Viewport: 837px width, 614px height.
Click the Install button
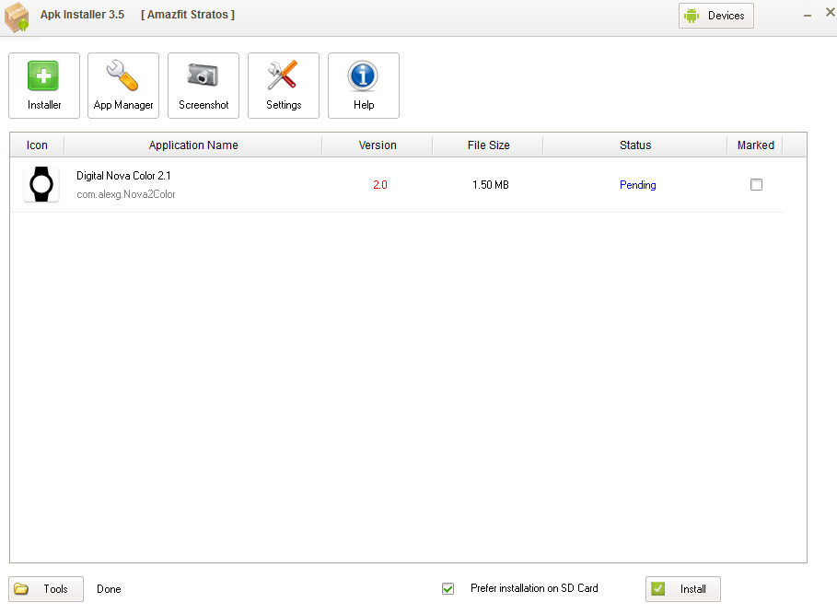(682, 589)
